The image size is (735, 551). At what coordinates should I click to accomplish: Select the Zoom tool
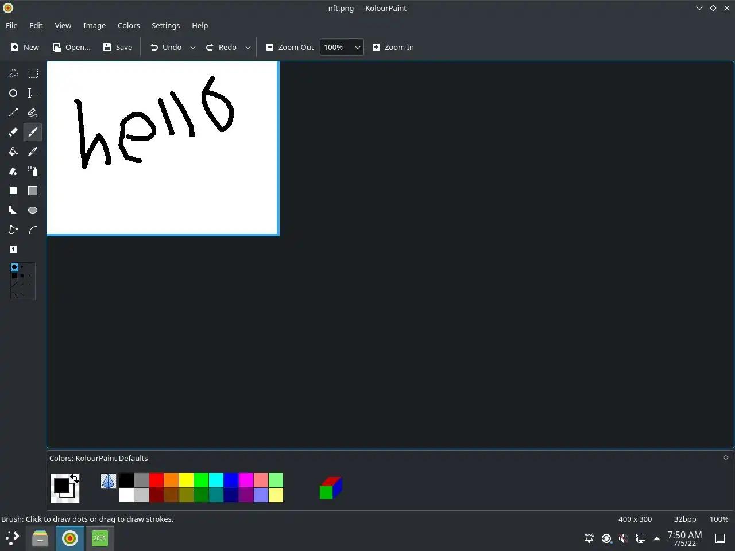click(x=13, y=249)
